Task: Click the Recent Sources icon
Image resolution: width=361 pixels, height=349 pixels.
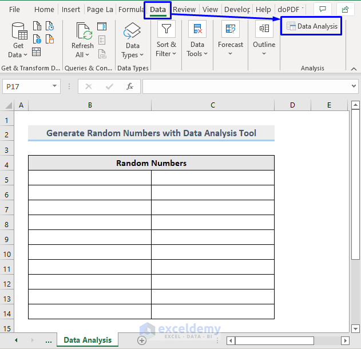Action: click(x=50, y=26)
